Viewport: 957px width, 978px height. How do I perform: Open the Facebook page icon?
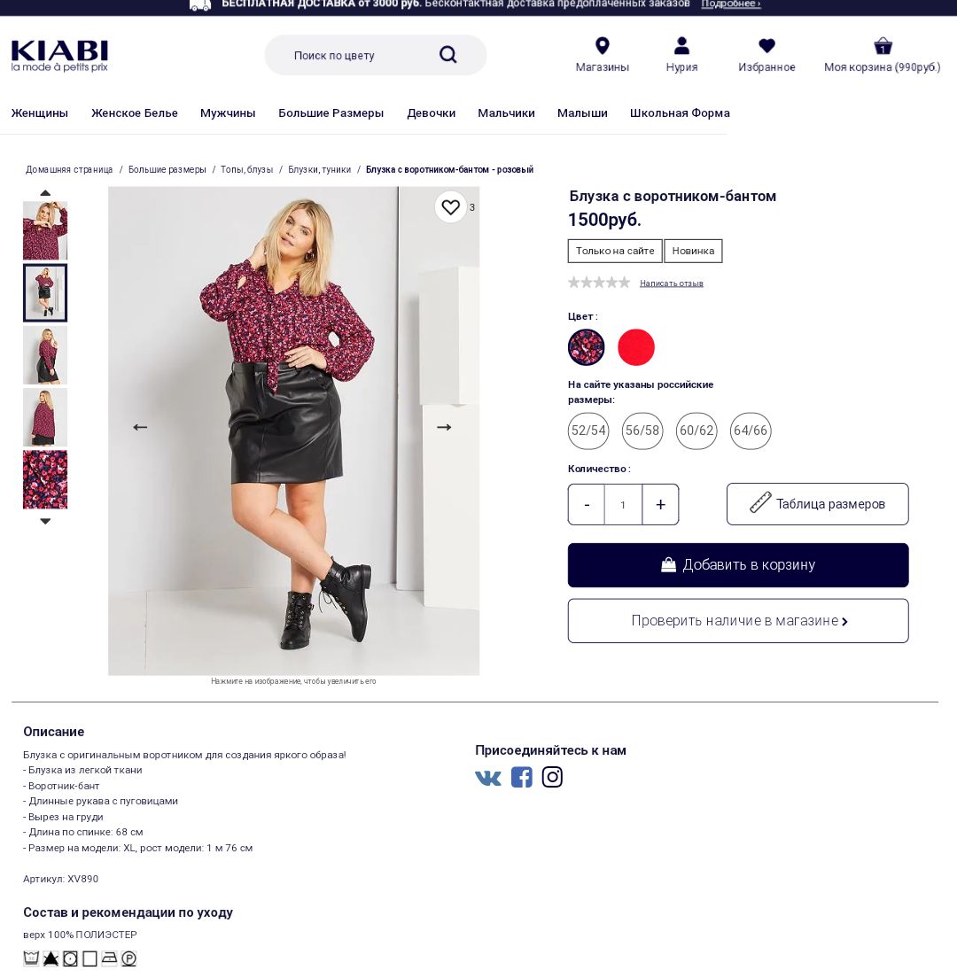coord(522,777)
